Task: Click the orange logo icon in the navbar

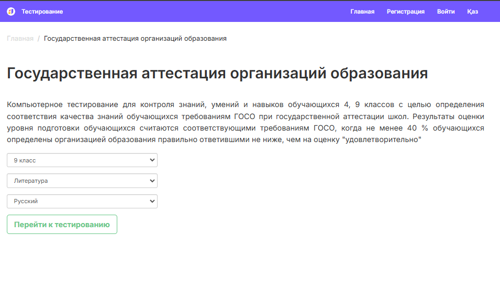Action: [x=11, y=11]
